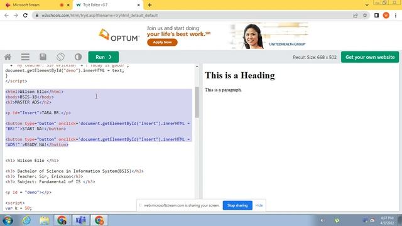Rotate the editor orientation icon
Viewport: 402px width, 226px height.
[x=60, y=57]
